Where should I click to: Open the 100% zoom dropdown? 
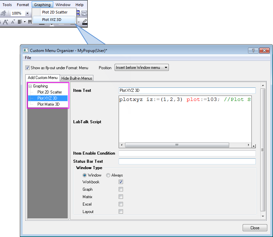27,14
